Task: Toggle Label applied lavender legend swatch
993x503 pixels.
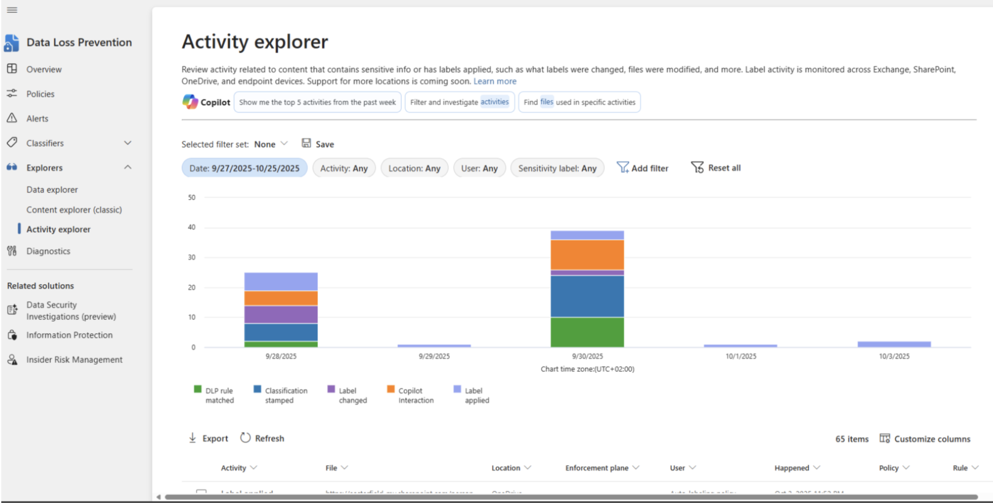Action: click(x=457, y=389)
